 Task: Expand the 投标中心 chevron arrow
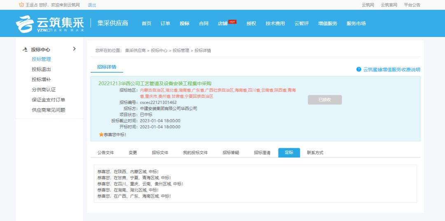click(74, 49)
